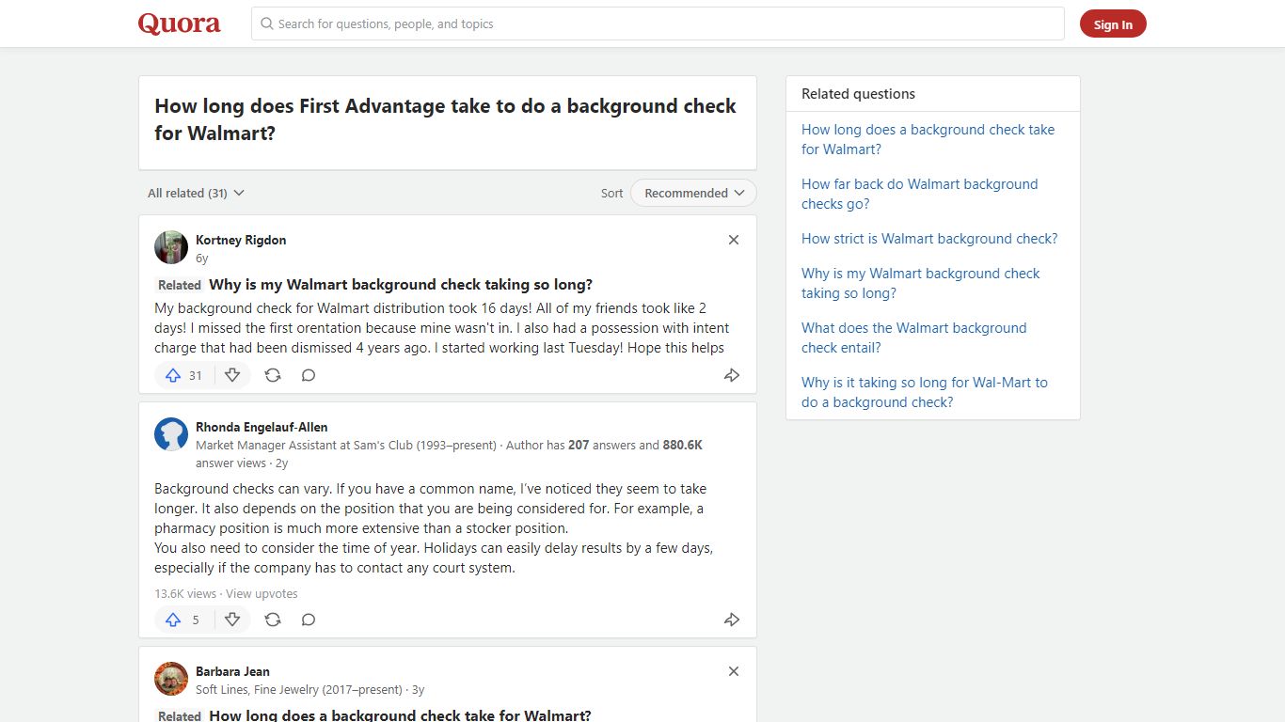Dismiss Kortney Rigdon's answer
Screen dimensions: 1285x722
pos(734,240)
